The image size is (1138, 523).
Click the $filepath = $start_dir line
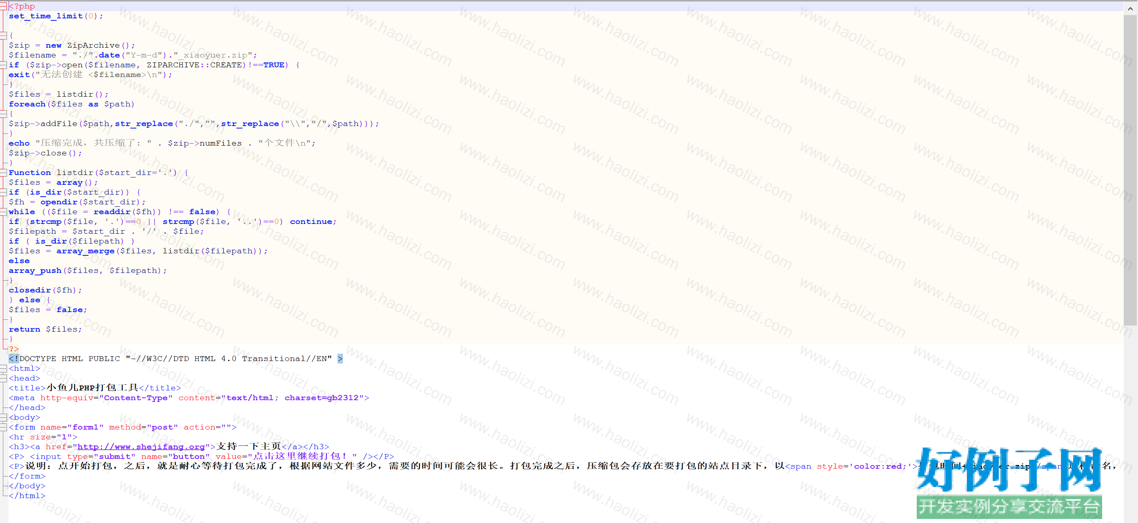(106, 231)
